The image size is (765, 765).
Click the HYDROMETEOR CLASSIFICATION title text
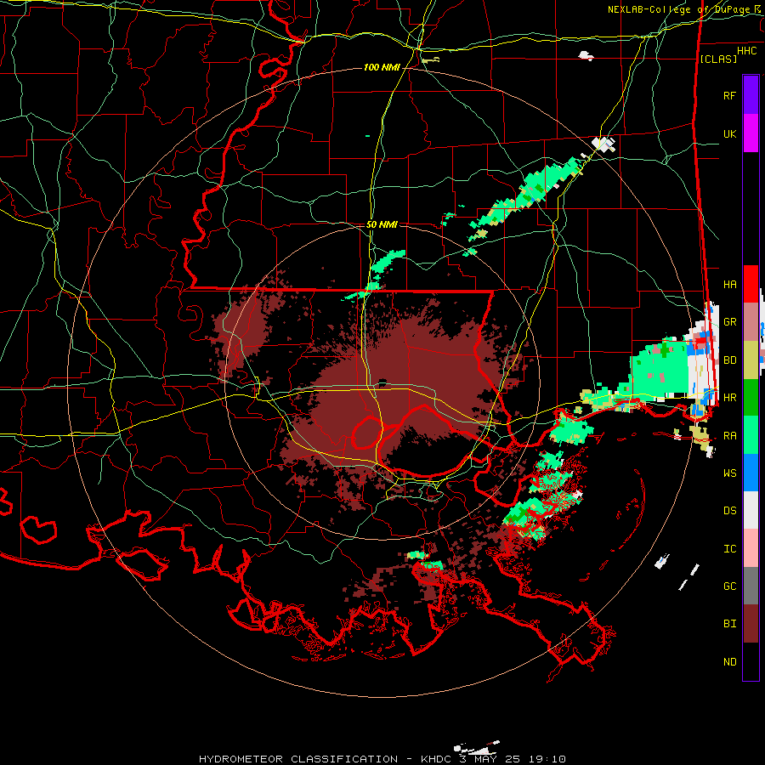(x=298, y=759)
